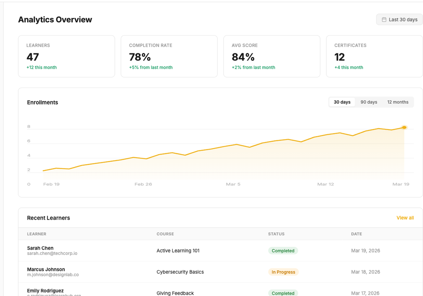The height and width of the screenshot is (296, 423).
Task: Open the Cybersecurity Basics course
Action: tap(180, 272)
